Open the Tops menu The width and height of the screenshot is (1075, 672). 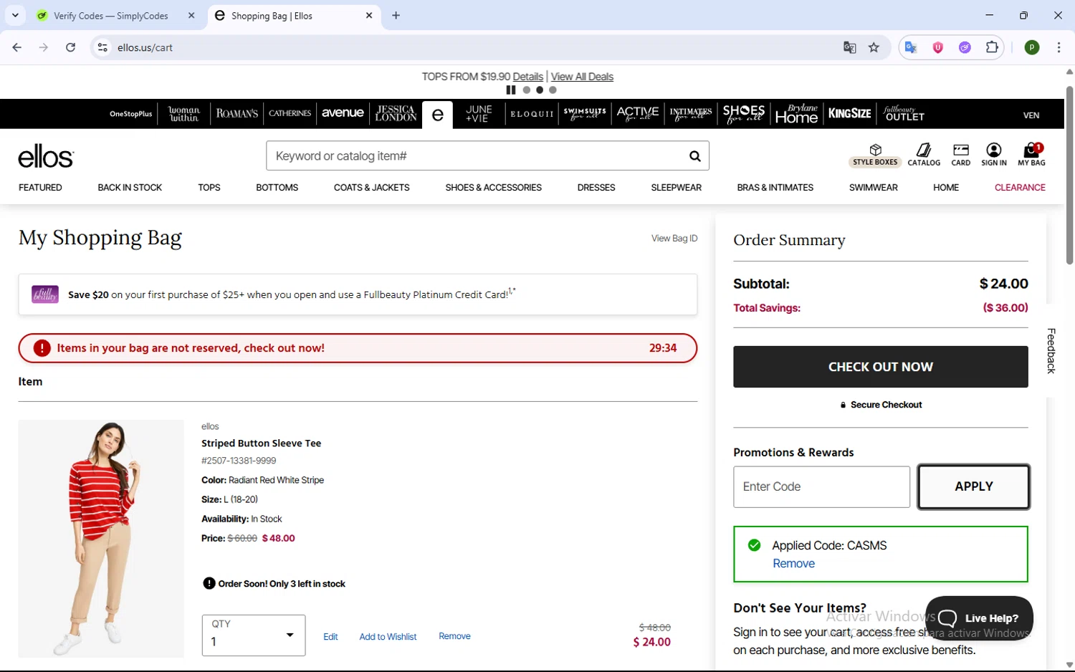[209, 188]
